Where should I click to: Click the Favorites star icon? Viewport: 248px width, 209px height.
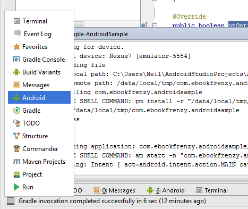16,47
